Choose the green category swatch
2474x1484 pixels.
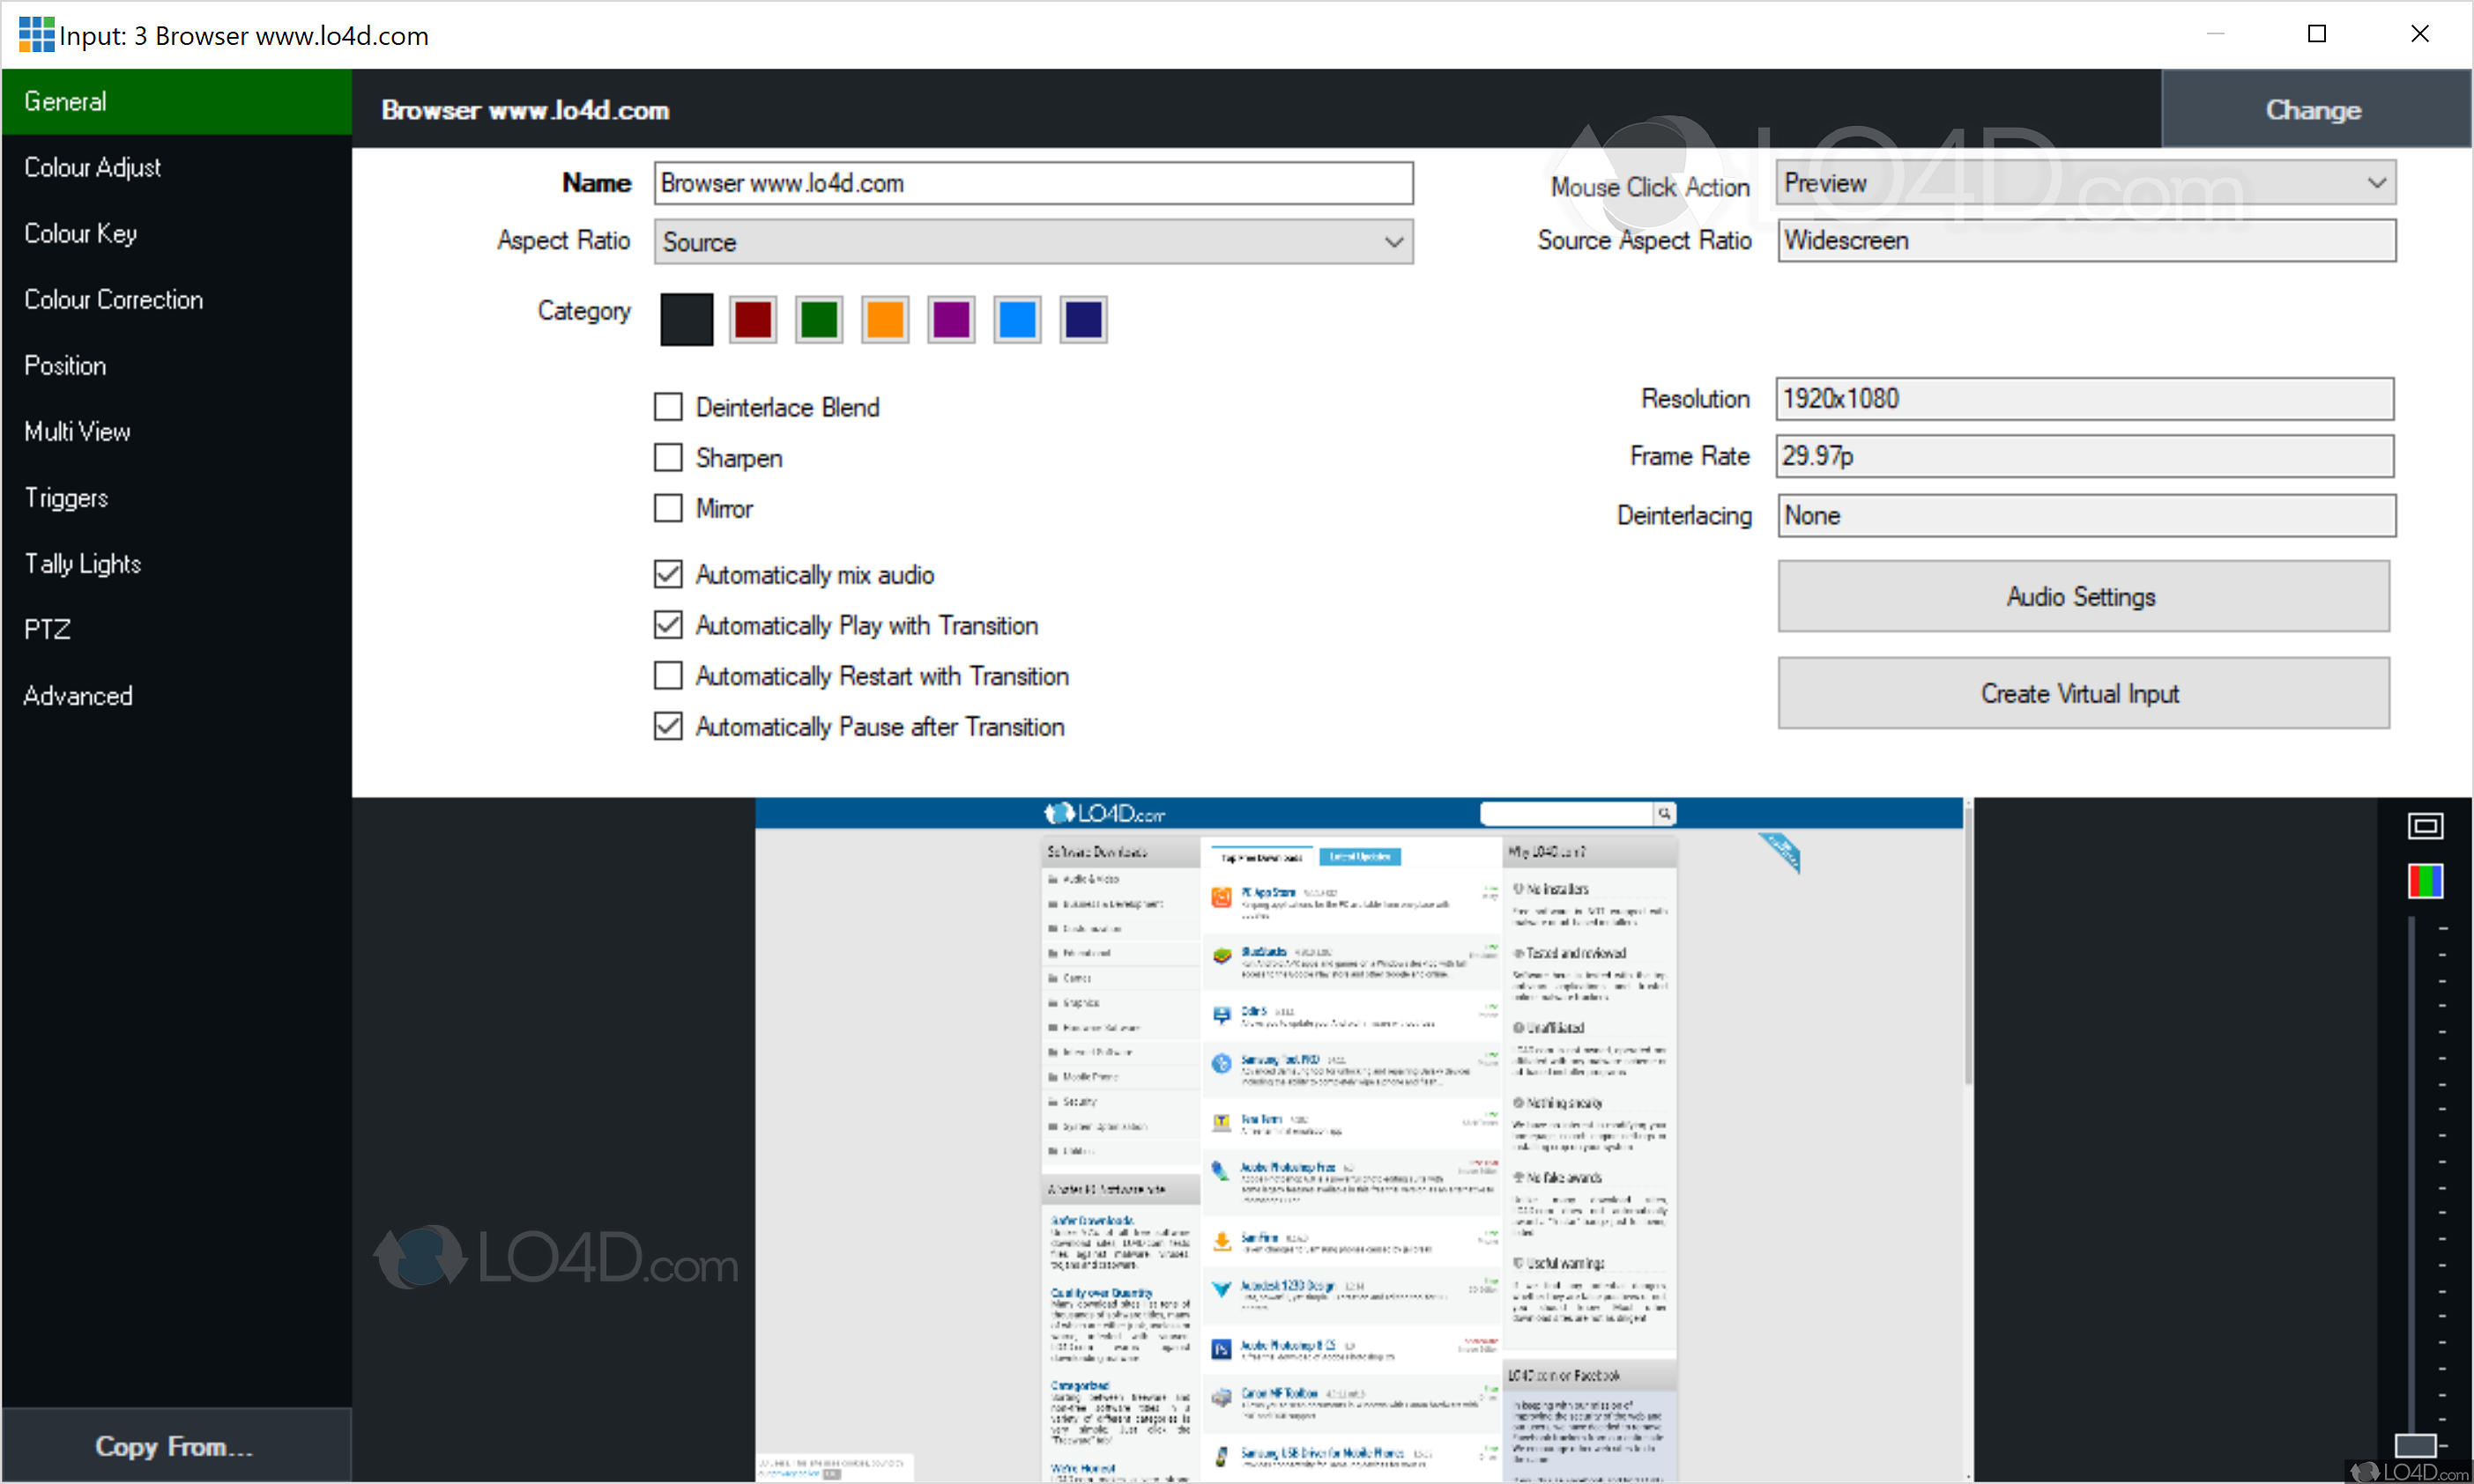(x=820, y=320)
